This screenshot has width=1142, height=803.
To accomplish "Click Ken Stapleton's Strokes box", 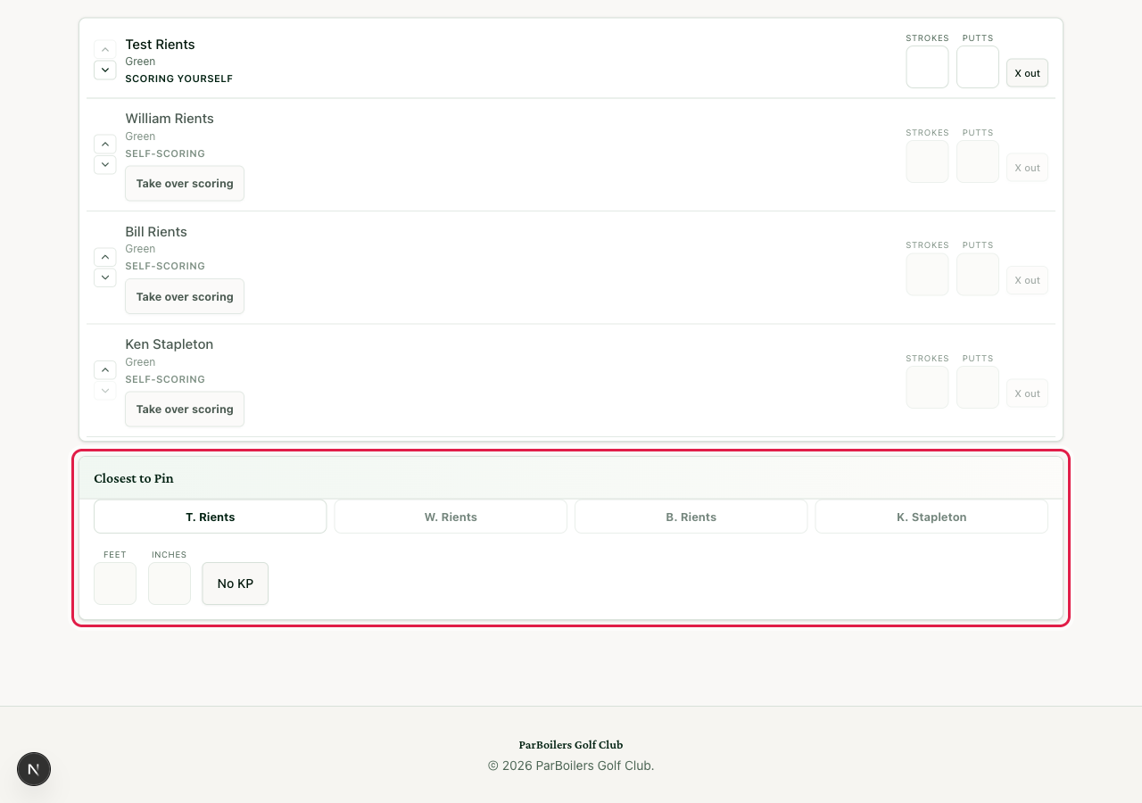I will [927, 387].
